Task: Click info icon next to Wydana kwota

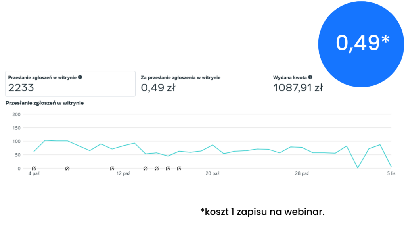Action: (x=310, y=77)
